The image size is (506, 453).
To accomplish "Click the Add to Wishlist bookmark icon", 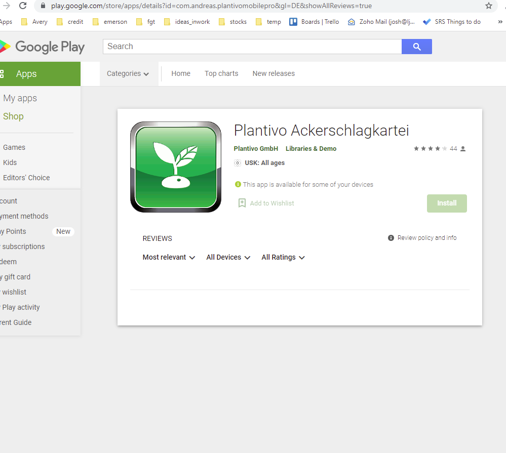I will click(x=242, y=203).
